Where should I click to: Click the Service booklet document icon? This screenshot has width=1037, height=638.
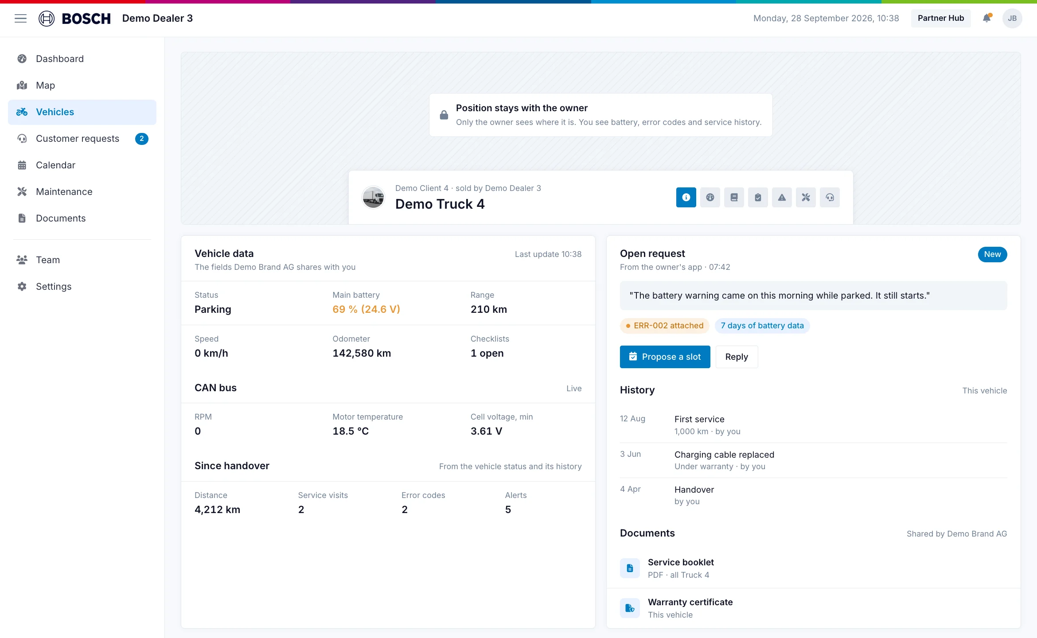tap(630, 568)
